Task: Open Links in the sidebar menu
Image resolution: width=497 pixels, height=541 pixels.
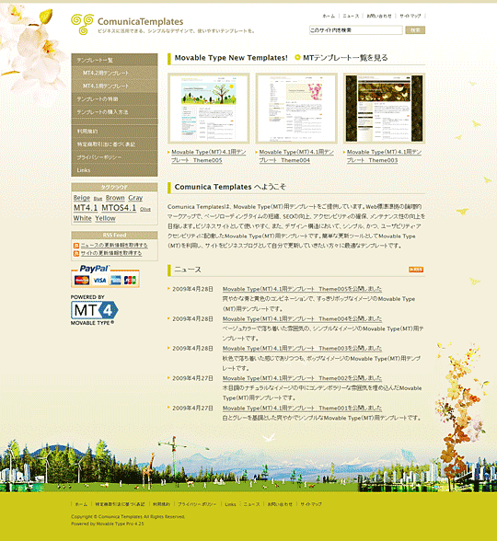Action: point(114,170)
